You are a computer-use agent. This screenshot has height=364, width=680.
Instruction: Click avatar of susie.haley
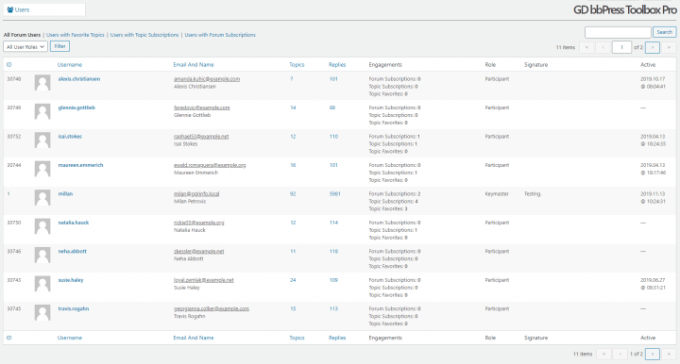click(x=42, y=284)
